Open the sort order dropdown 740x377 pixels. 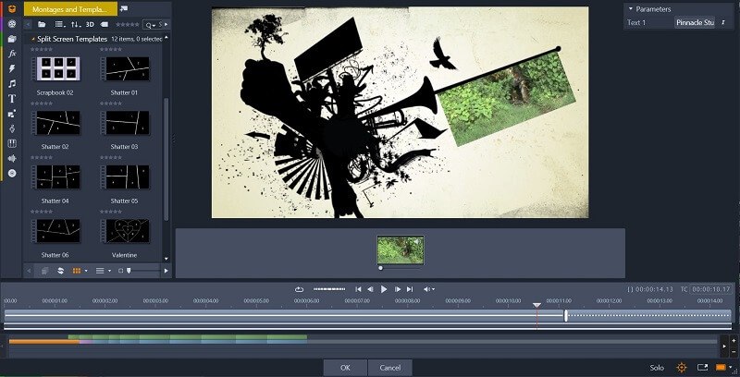click(x=76, y=25)
